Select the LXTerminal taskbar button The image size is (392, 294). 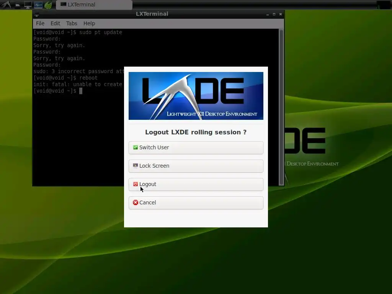94,5
